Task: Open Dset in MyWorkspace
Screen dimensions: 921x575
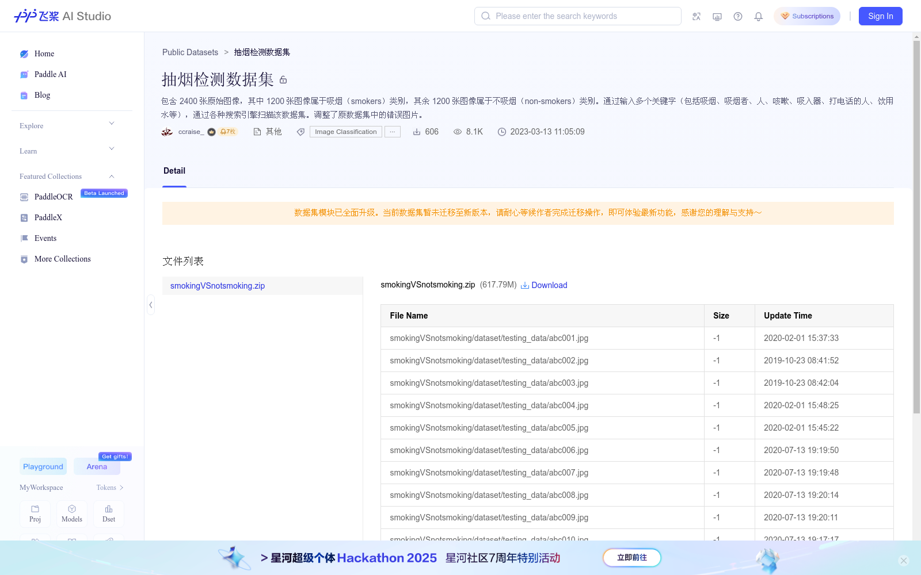Action: point(109,514)
